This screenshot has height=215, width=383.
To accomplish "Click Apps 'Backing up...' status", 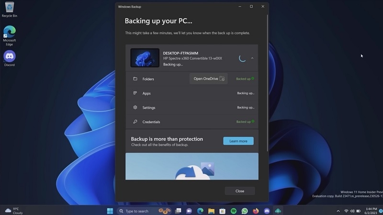I will pos(246,93).
